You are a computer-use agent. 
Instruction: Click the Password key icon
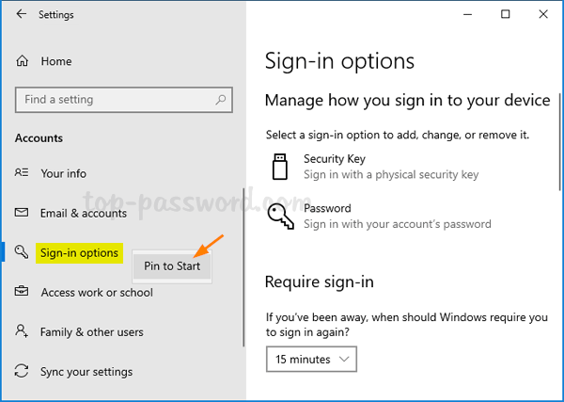click(x=280, y=216)
